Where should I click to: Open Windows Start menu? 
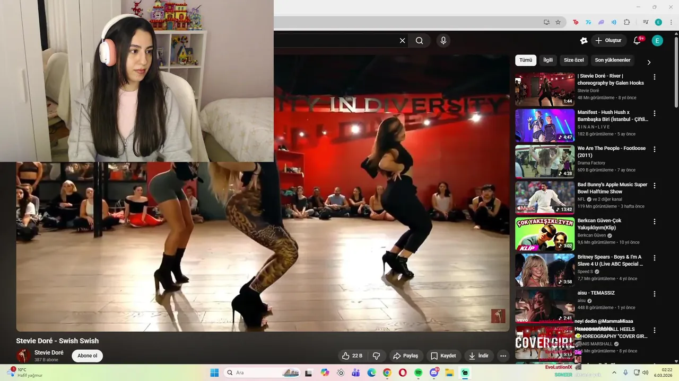214,373
